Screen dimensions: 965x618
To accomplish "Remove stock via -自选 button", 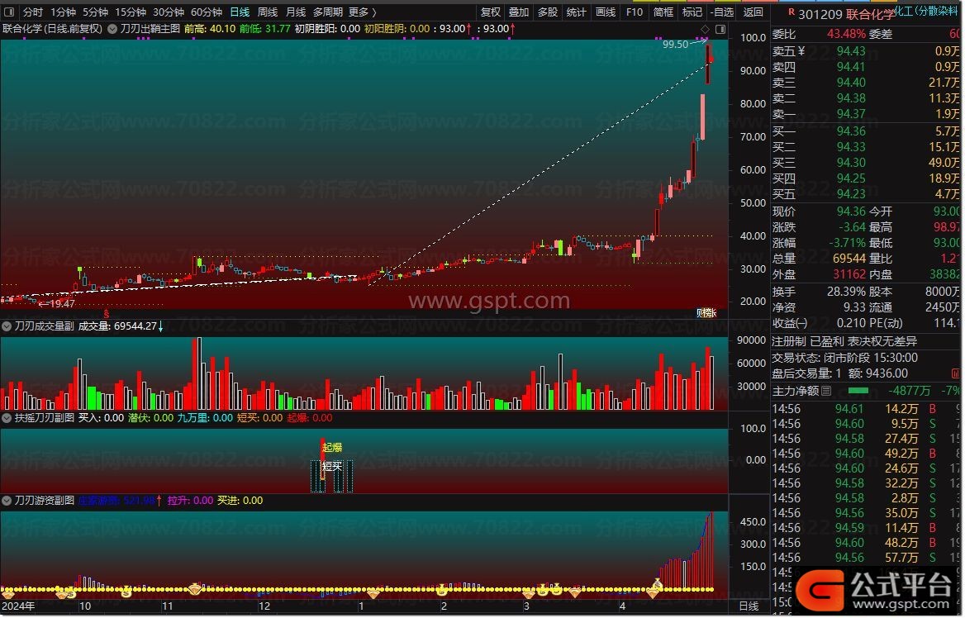I will 722,12.
